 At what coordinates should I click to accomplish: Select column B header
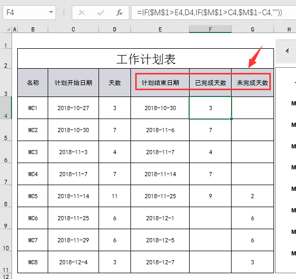coord(33,29)
